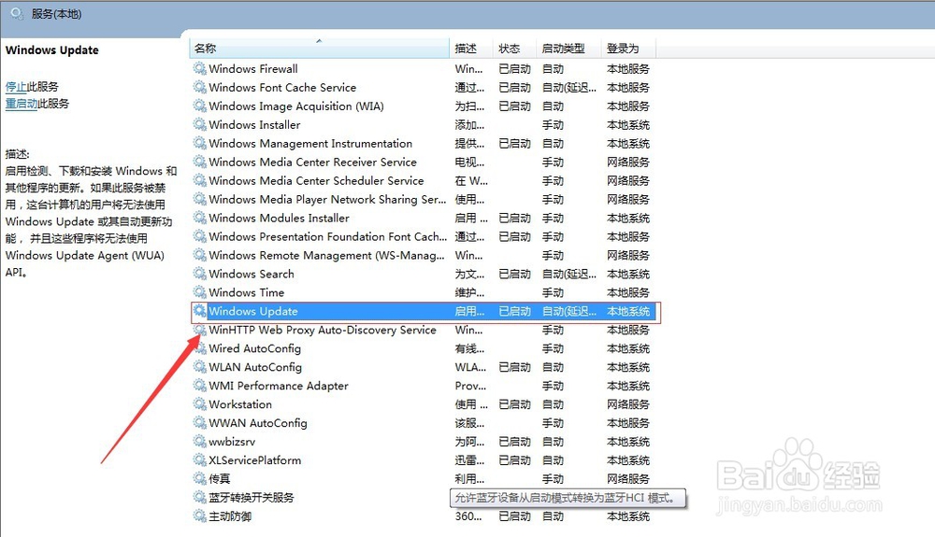The height and width of the screenshot is (537, 935).
Task: Click the XLServicePlatform service gear icon
Action: tap(199, 460)
